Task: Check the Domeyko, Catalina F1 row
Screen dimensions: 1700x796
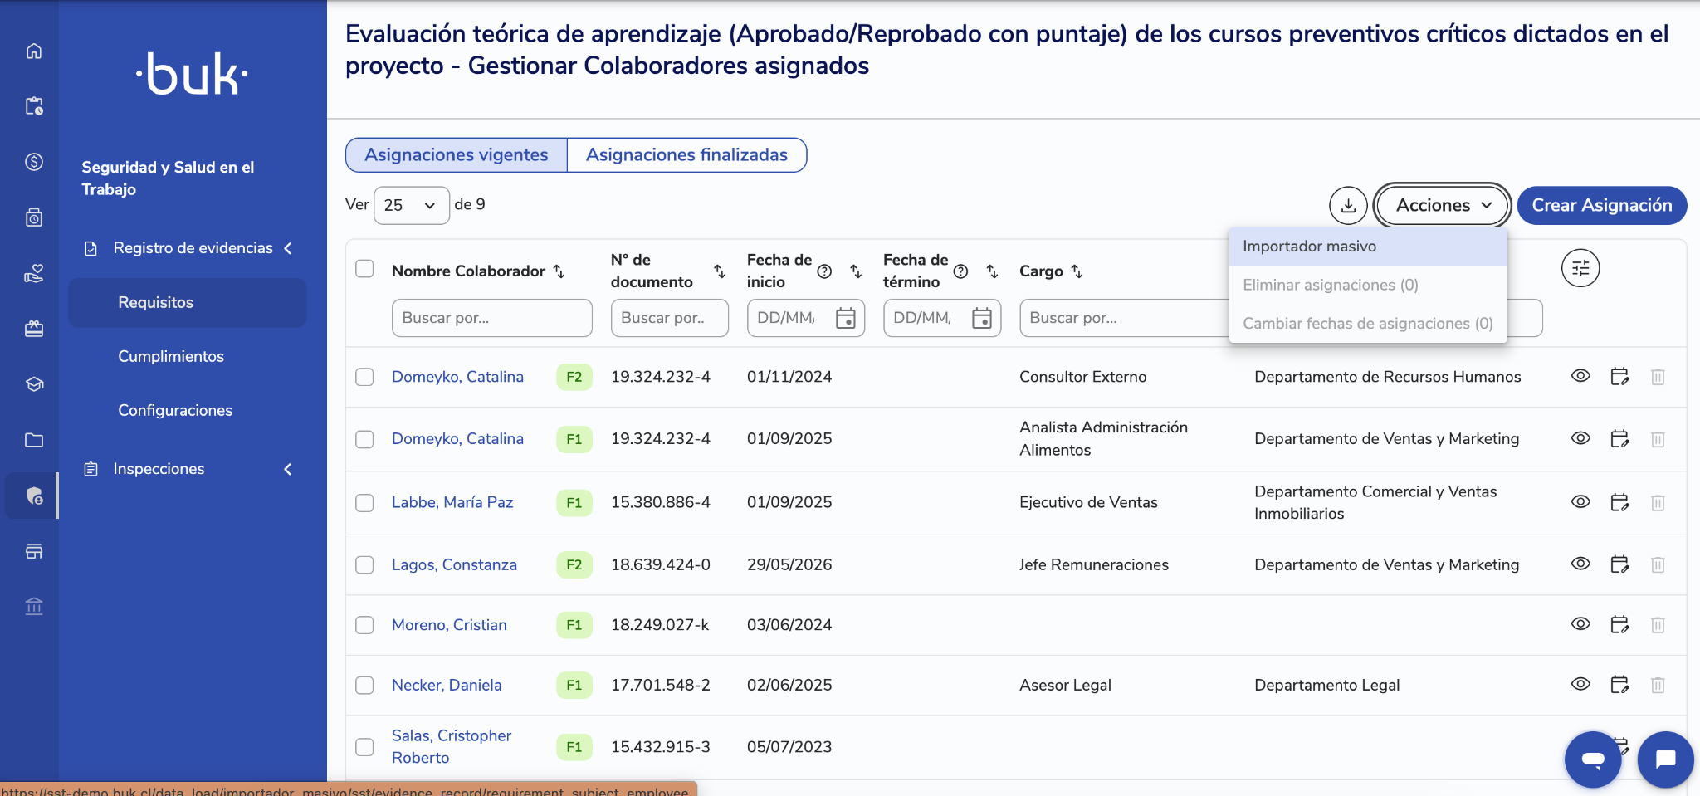Action: click(x=364, y=439)
